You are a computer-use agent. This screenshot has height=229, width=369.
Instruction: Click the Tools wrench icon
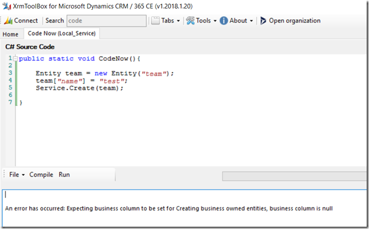click(190, 21)
